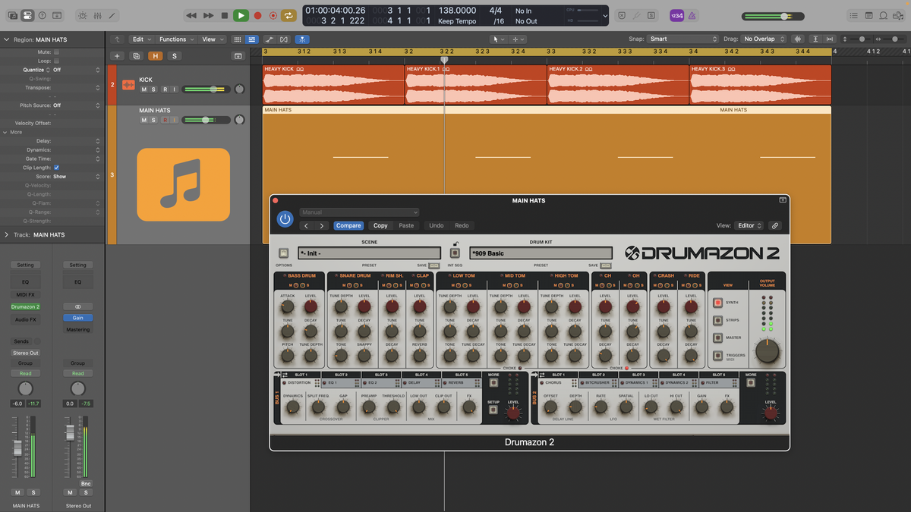The image size is (911, 512).
Task: Click the Scene preset field *- Init -
Action: (370, 253)
